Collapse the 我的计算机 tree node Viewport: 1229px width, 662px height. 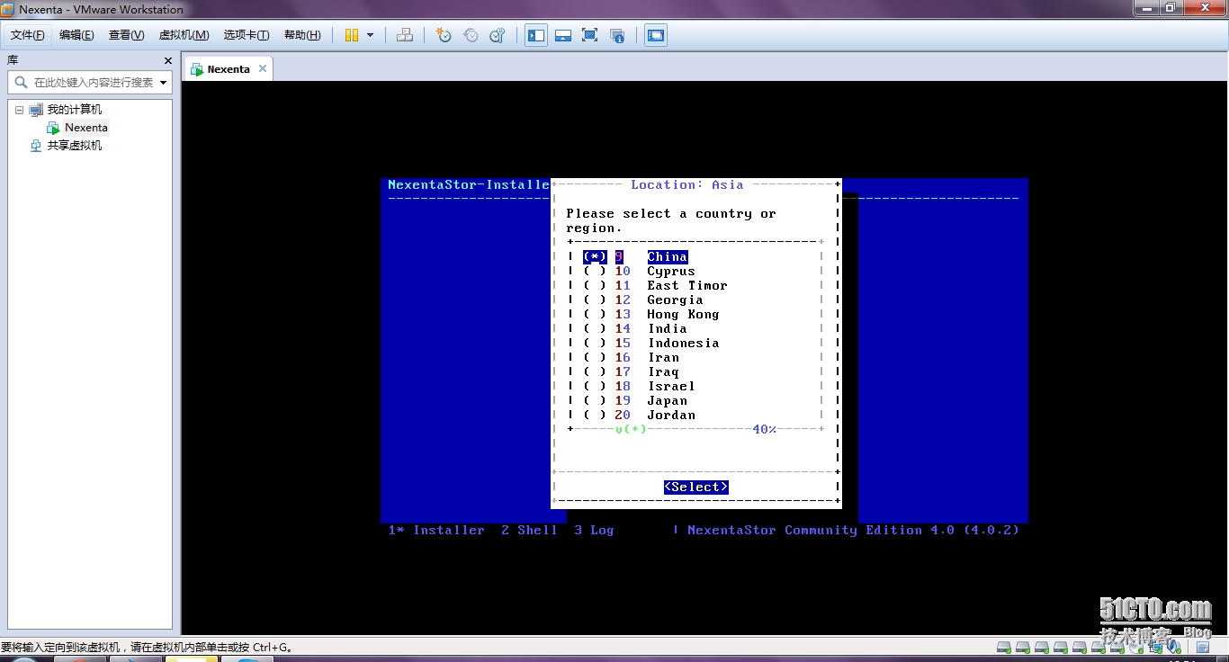click(x=19, y=110)
